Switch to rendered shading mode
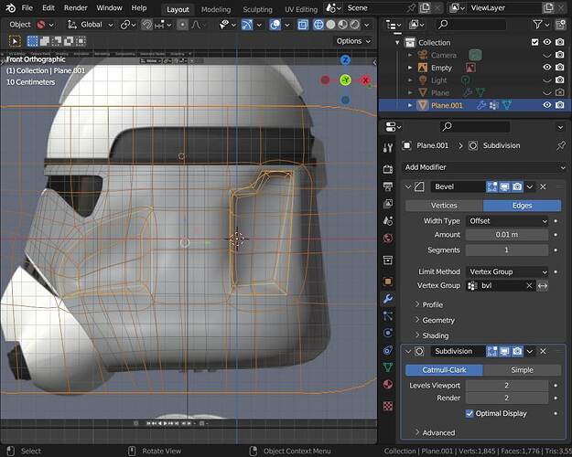 [354, 25]
